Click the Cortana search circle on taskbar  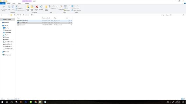(7, 102)
